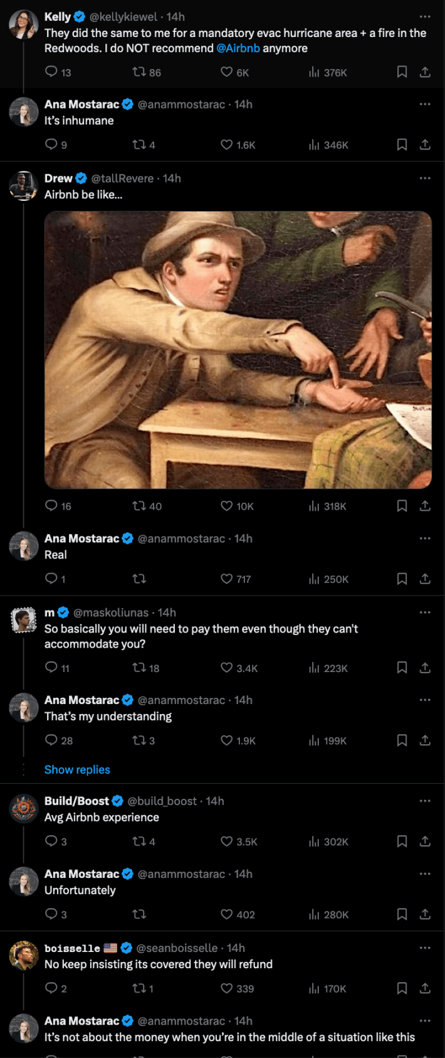Click the Show replies link
445x1058 pixels.
tap(77, 769)
